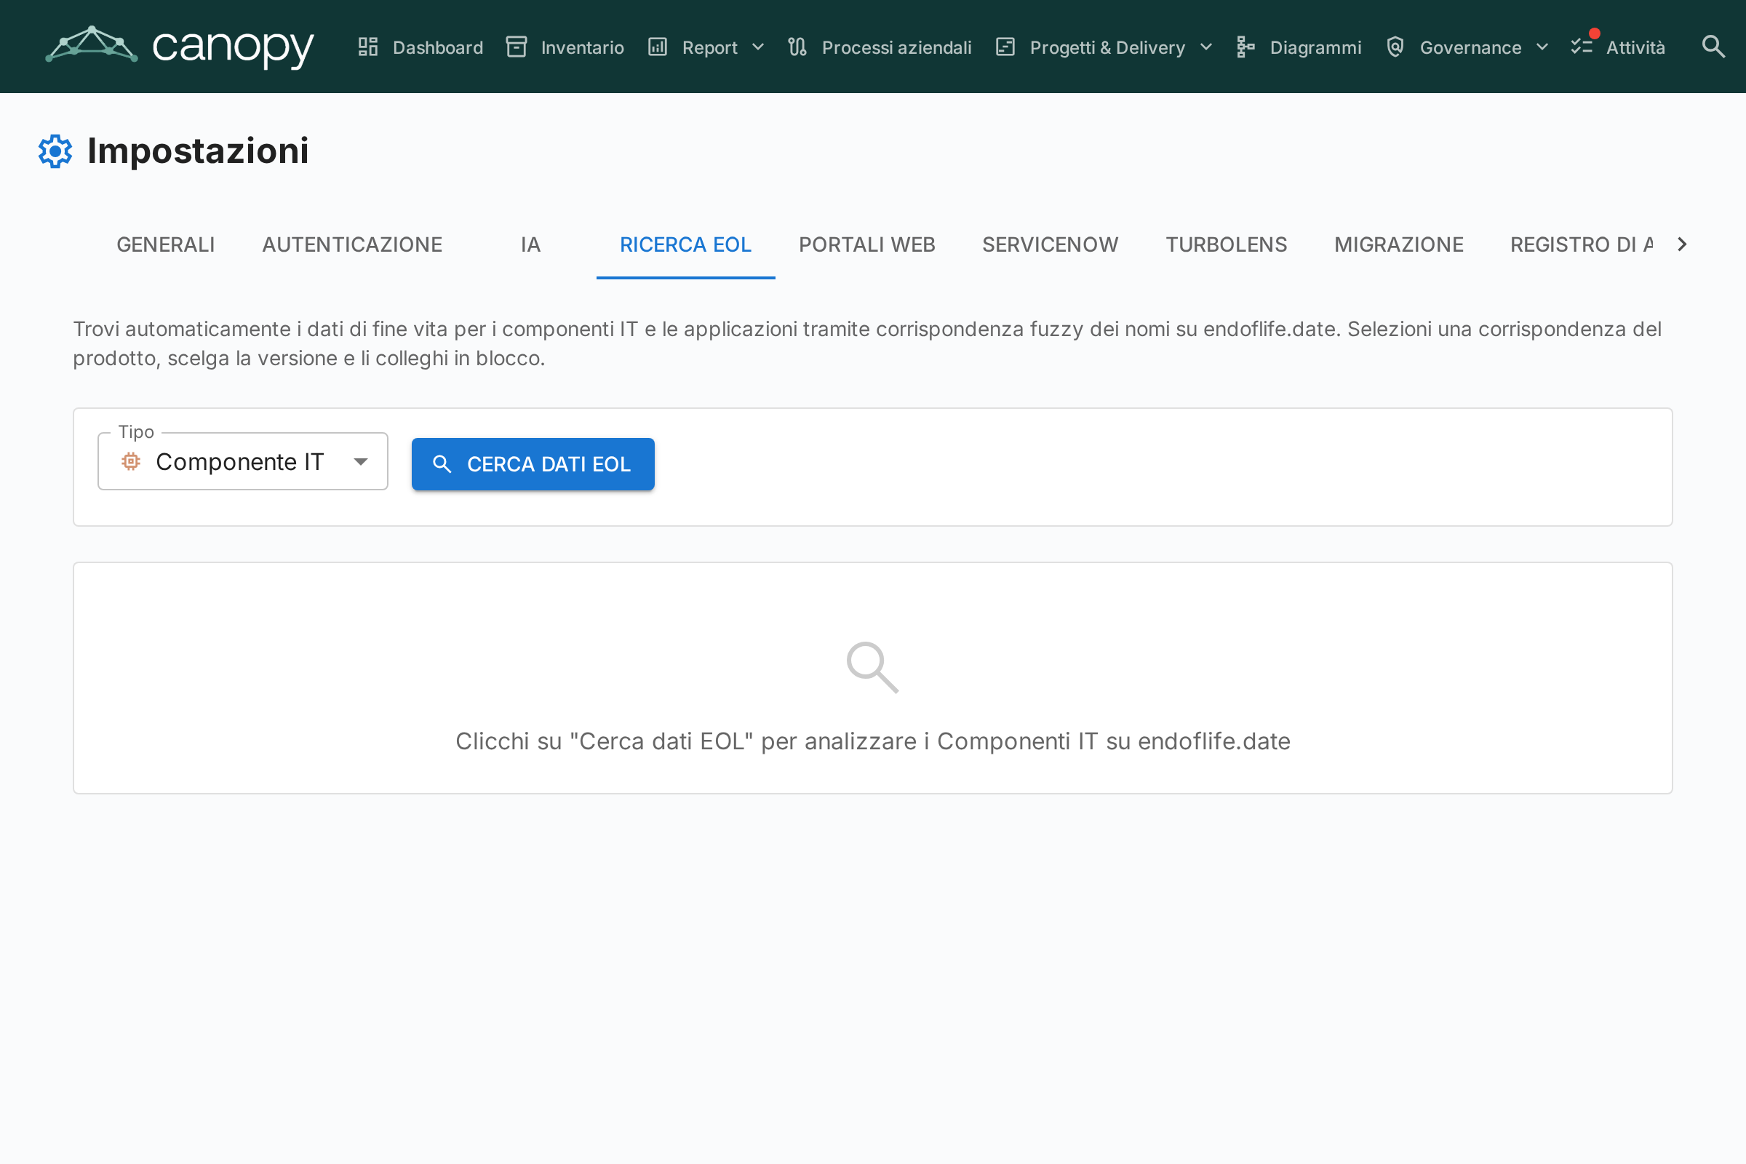
Task: Switch to the Autenticazione tab
Action: tap(352, 244)
